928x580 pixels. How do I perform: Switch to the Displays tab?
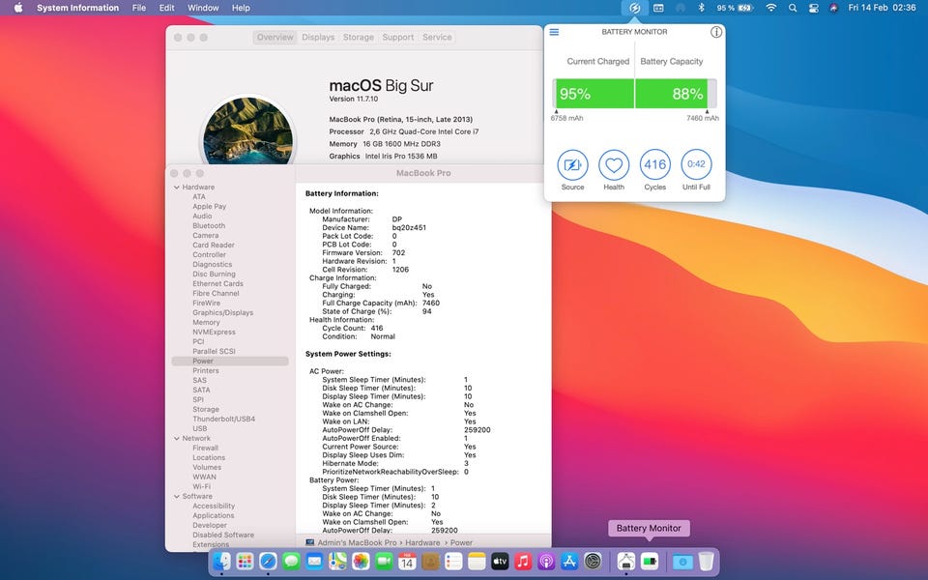click(x=318, y=37)
